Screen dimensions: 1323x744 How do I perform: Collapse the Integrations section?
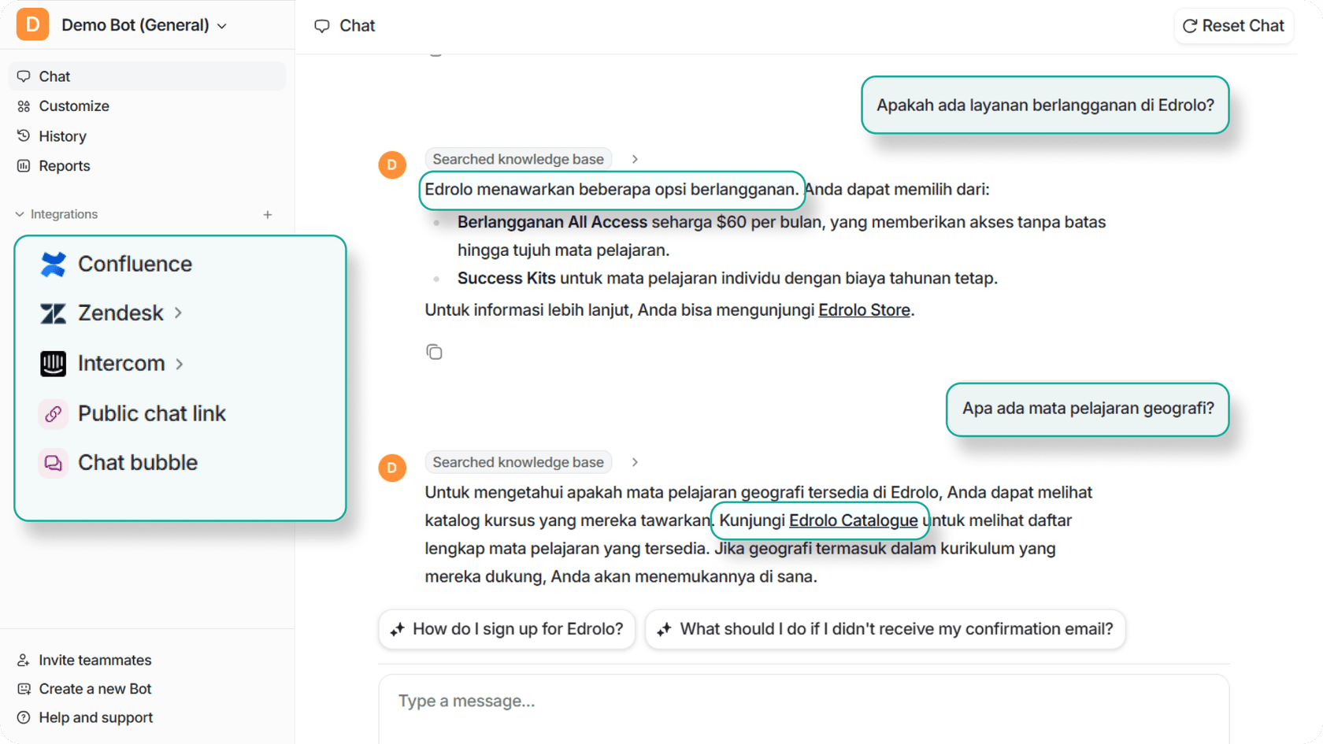click(x=18, y=213)
